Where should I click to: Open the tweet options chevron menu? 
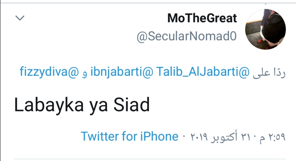20,18
